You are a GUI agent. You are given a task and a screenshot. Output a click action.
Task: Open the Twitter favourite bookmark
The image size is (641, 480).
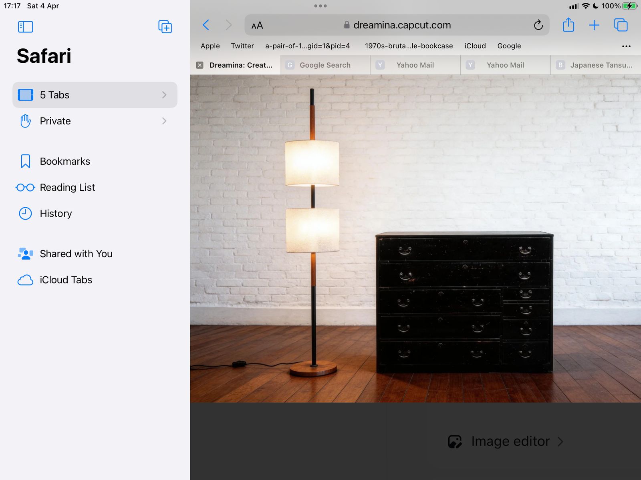[x=242, y=46]
